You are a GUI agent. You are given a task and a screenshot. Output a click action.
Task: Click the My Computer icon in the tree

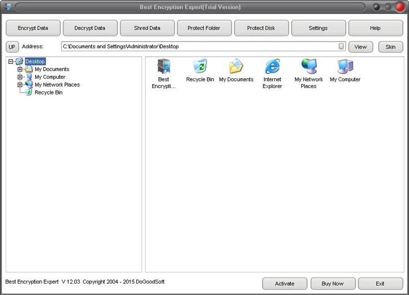pyautogui.click(x=29, y=77)
